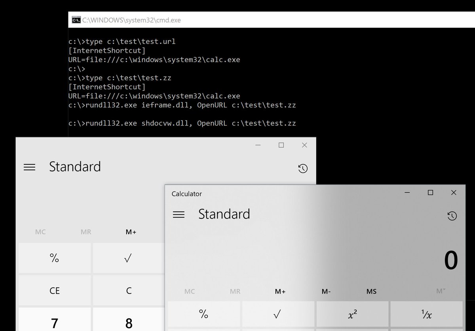This screenshot has height=331, width=475.
Task: Click the rundll32 ieframe.dll command line
Action: tap(182, 105)
